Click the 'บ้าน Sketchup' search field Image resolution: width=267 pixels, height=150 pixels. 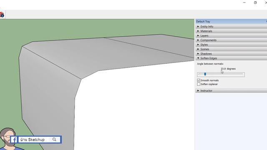click(x=39, y=140)
